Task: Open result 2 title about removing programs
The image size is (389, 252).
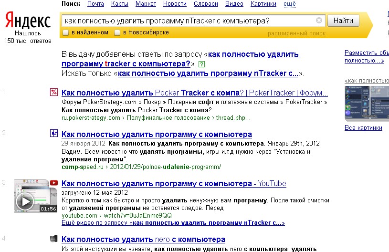Action: coord(157,134)
